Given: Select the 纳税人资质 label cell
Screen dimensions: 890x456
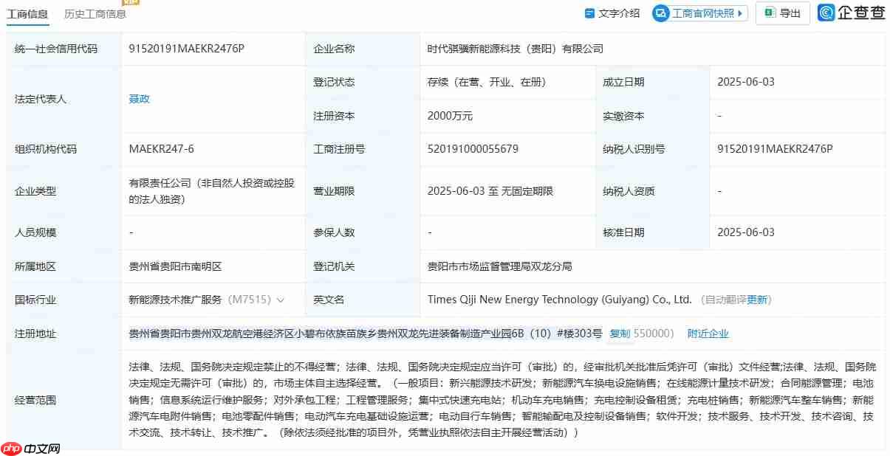Looking at the screenshot, I should tap(653, 191).
